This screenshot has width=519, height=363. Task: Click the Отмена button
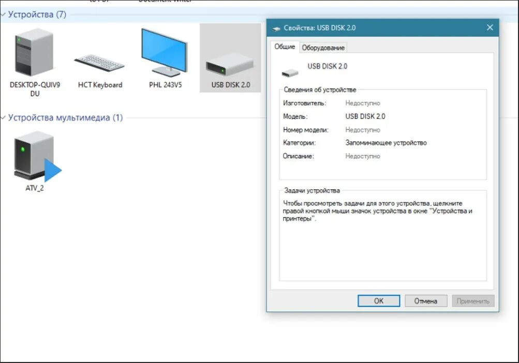[x=426, y=301]
